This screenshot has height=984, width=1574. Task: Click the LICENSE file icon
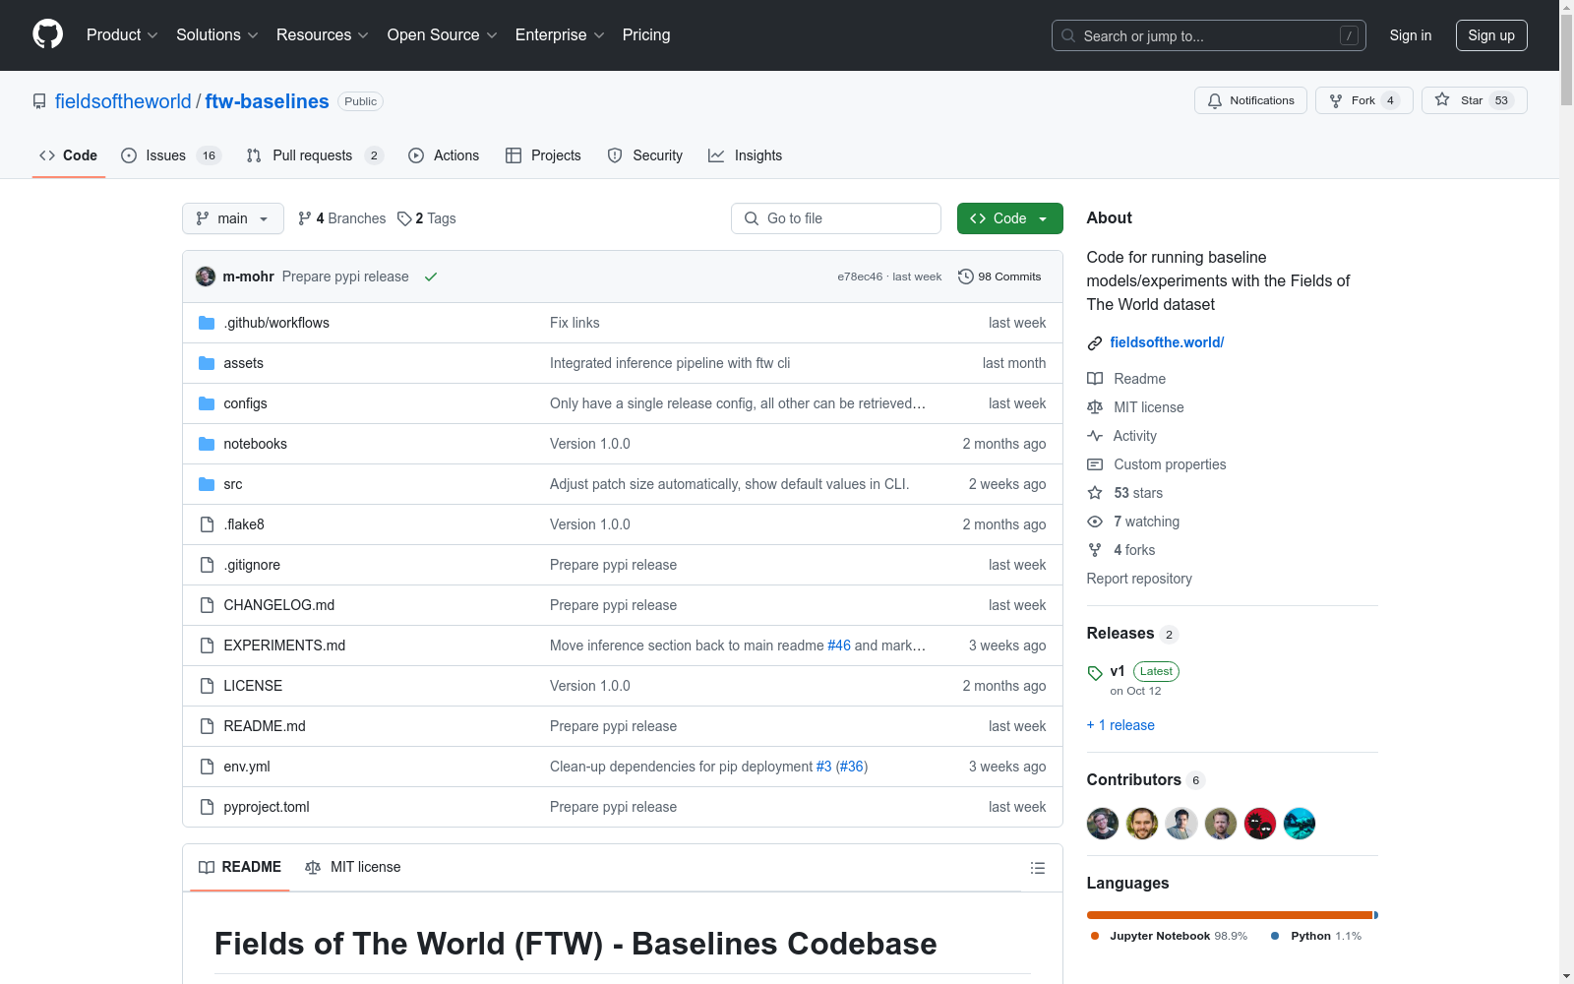point(207,686)
